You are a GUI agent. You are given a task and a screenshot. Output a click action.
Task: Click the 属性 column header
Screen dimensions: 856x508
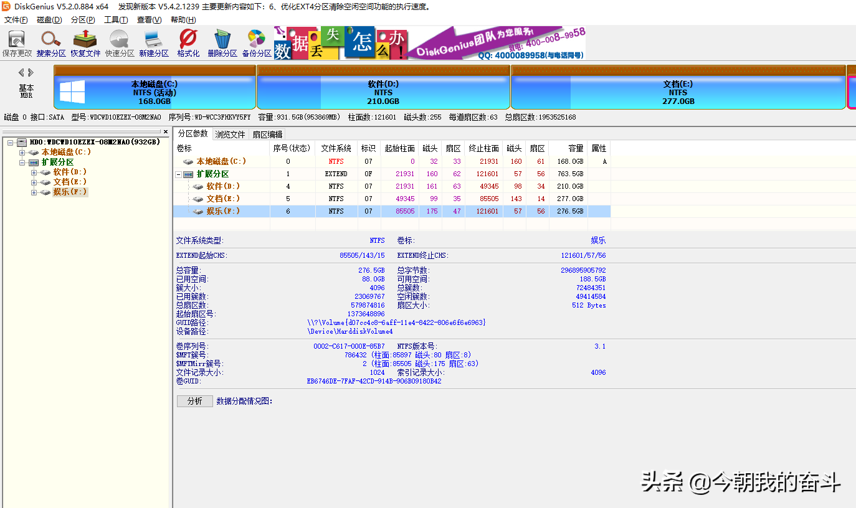pyautogui.click(x=599, y=148)
